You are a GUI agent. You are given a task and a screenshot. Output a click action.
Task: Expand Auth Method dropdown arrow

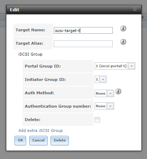tap(110, 94)
